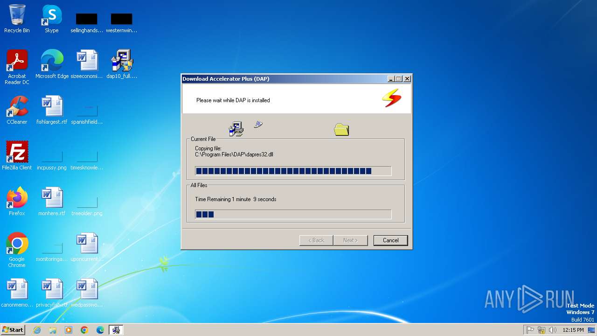Minimize the DAP installer window
The image size is (597, 336).
tap(391, 79)
